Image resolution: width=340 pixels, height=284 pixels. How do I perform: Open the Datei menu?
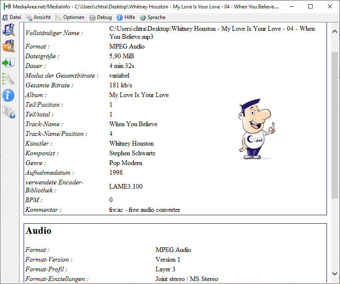[12, 17]
